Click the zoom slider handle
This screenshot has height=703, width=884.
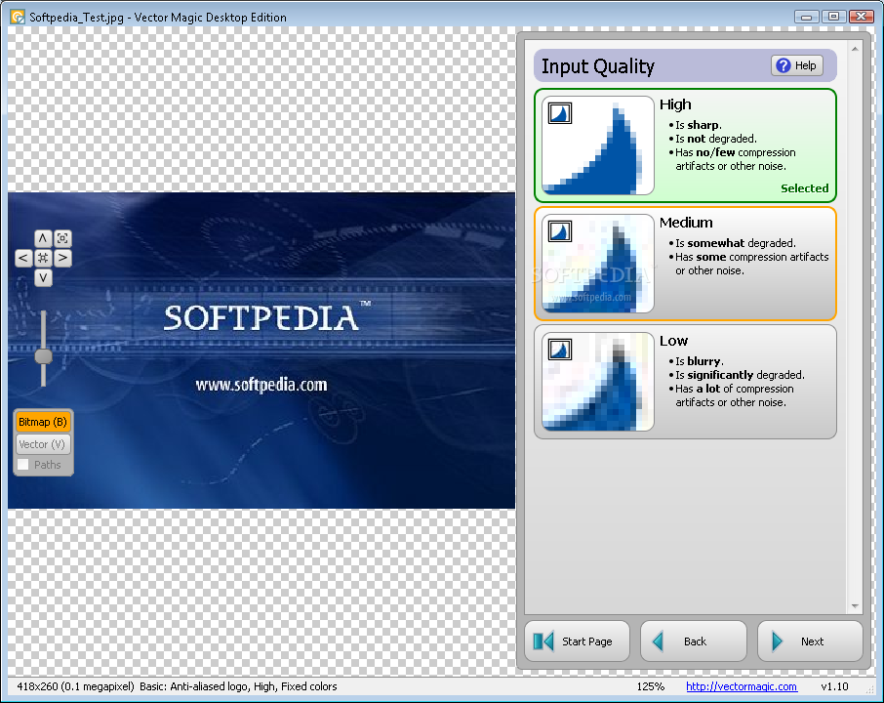(x=43, y=356)
